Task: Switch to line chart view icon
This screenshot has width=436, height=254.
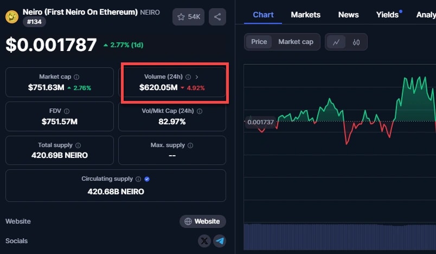Action: pos(336,42)
